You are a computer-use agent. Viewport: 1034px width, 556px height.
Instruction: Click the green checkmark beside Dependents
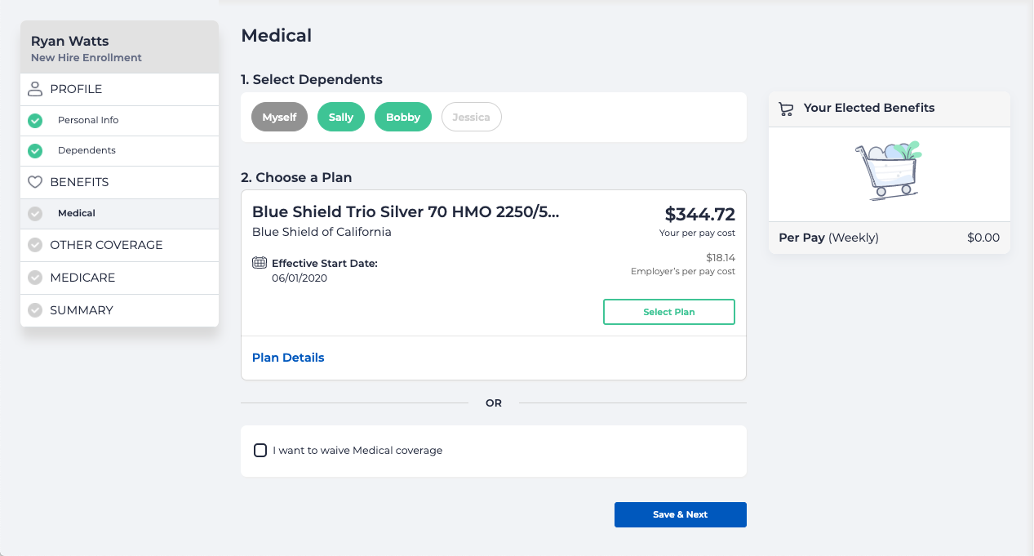pyautogui.click(x=34, y=151)
